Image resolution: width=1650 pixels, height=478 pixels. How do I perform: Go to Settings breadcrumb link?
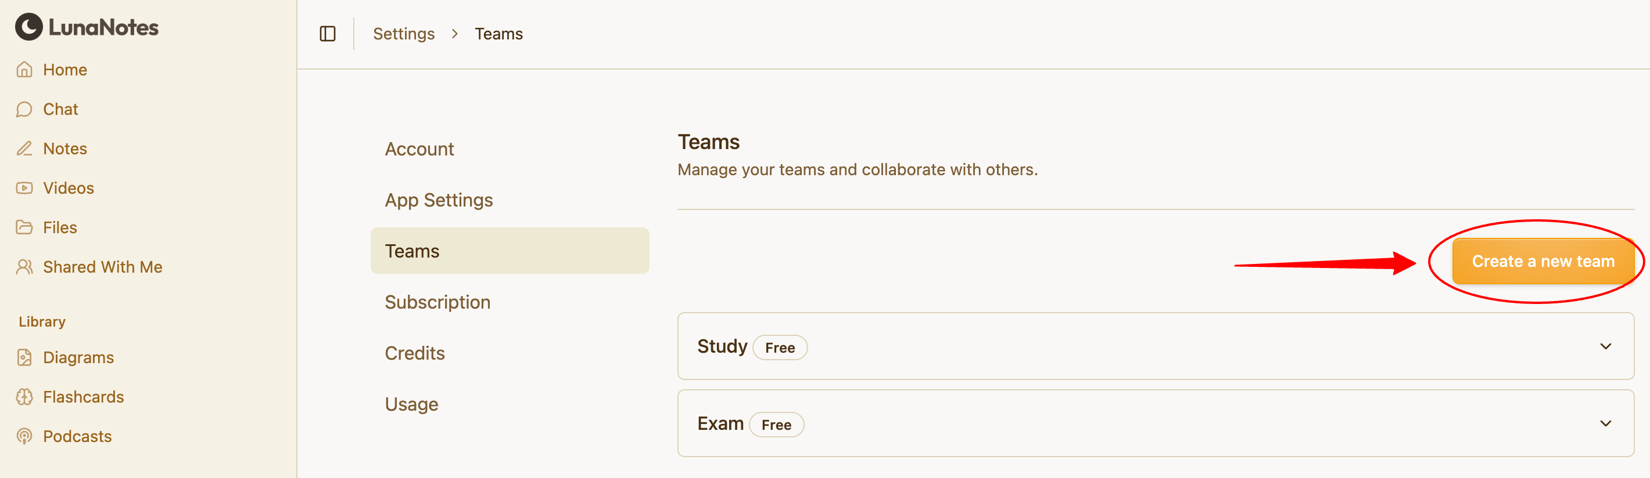point(404,34)
